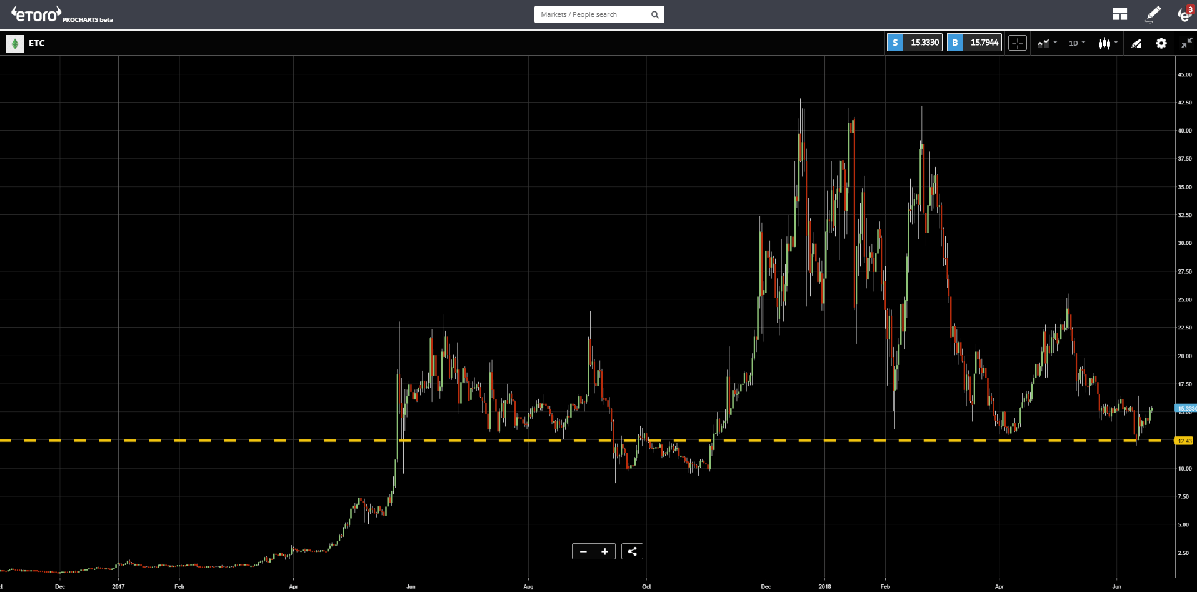Open the indicators drawing tool icon
The width and height of the screenshot is (1197, 592).
click(x=1136, y=43)
